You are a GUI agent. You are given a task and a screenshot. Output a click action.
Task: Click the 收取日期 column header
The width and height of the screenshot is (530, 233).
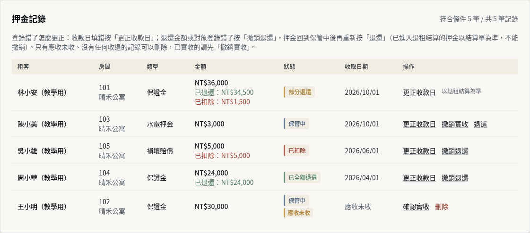tap(356, 67)
